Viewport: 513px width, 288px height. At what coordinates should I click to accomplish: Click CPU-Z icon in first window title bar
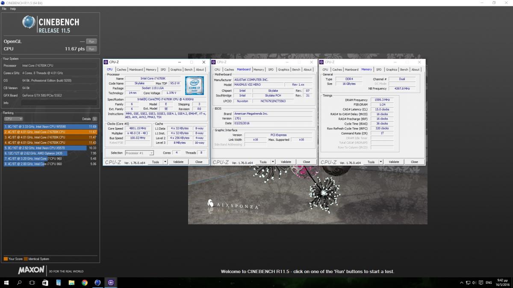point(106,62)
